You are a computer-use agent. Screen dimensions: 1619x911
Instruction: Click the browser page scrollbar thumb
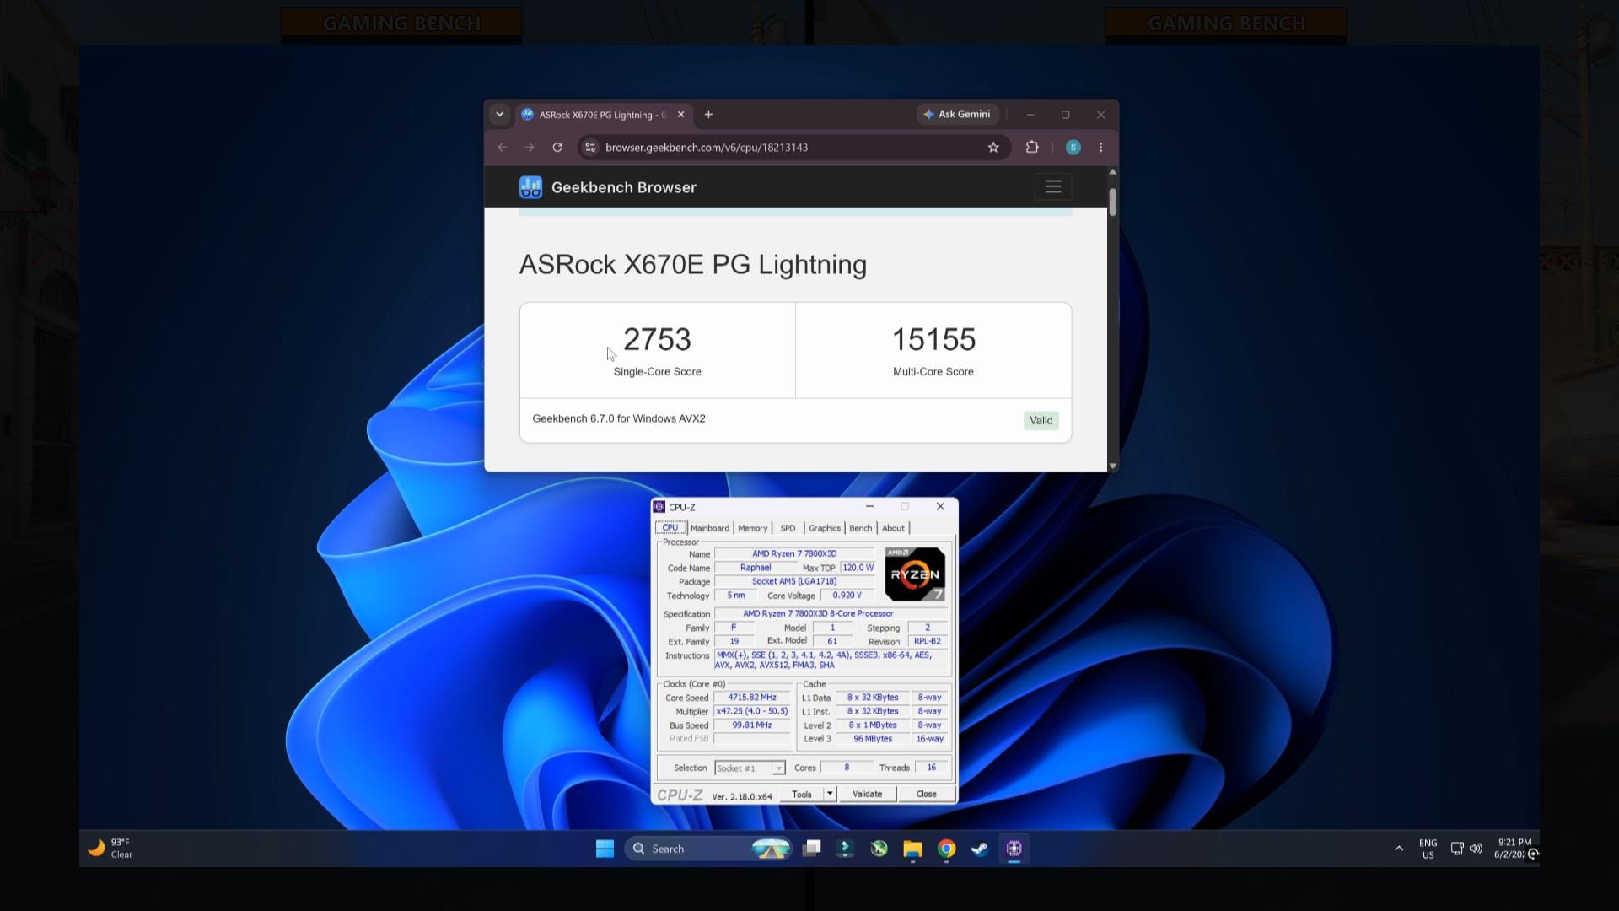pos(1113,202)
